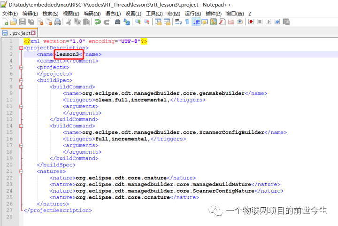Open Find with the binoculars icon
This screenshot has height=226, width=338.
[x=117, y=22]
